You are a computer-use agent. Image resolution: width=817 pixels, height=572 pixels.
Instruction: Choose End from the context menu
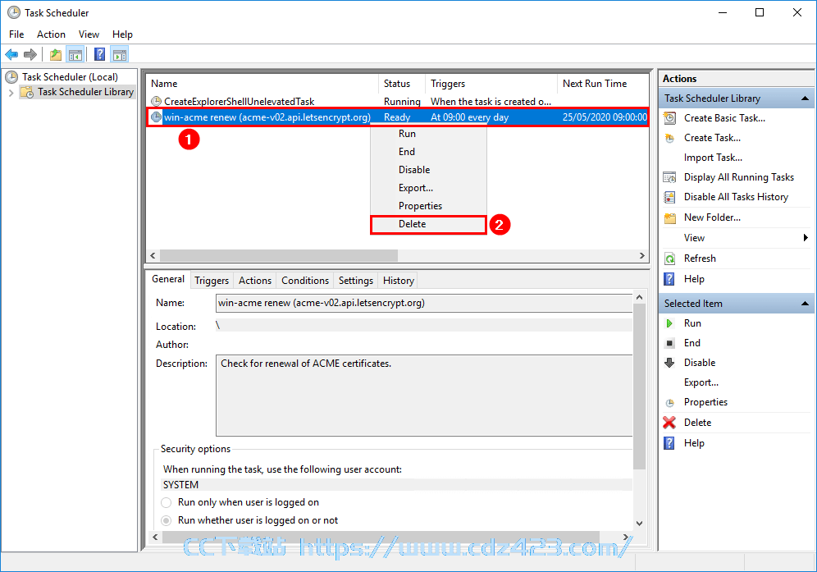click(x=428, y=152)
